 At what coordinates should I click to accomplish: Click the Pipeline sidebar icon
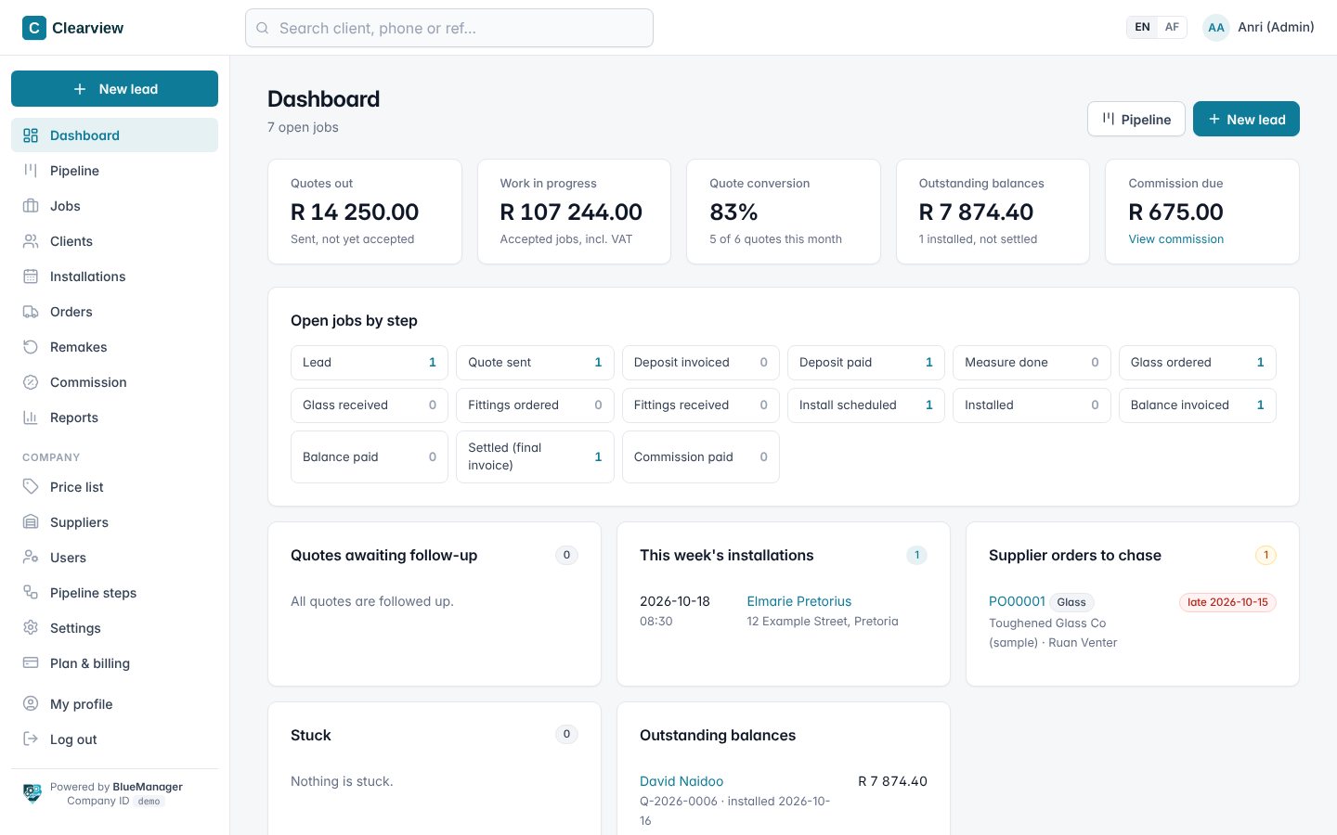(x=31, y=171)
